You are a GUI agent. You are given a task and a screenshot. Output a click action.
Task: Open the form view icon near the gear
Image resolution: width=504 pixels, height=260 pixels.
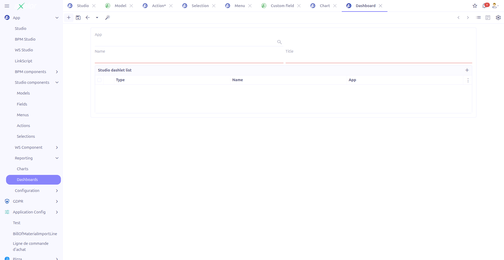(488, 18)
